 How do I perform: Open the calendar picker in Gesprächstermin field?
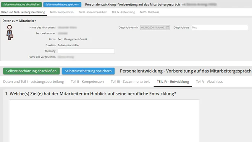tap(168, 27)
